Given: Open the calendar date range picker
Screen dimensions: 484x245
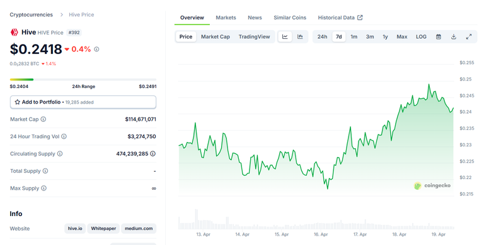Looking at the screenshot, I should [x=439, y=36].
